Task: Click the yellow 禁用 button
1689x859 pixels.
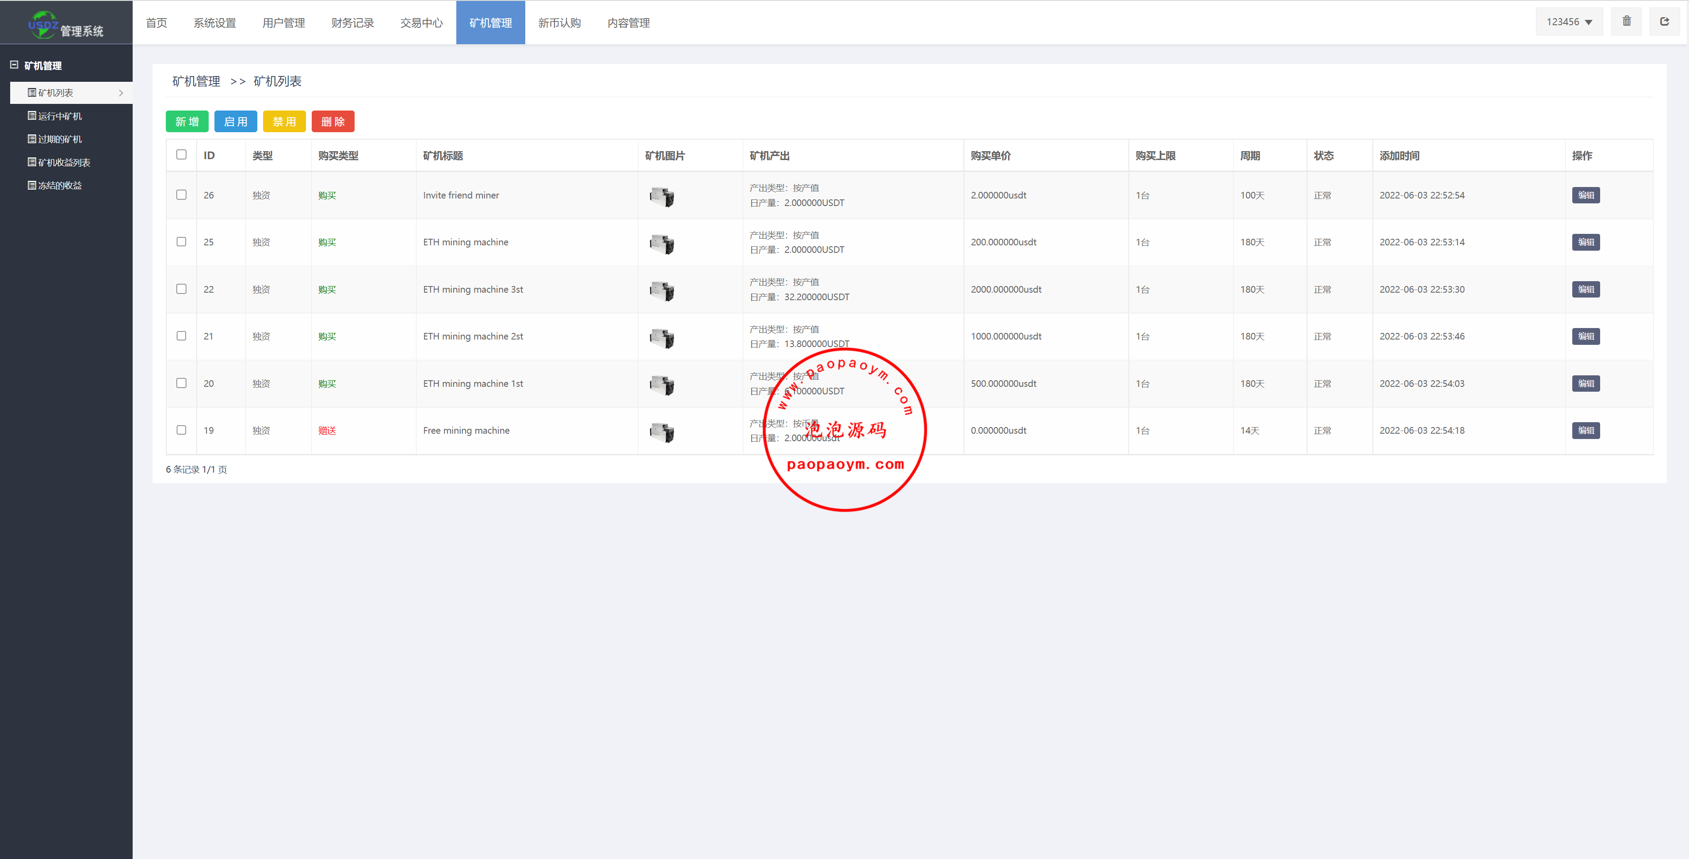Action: click(284, 121)
